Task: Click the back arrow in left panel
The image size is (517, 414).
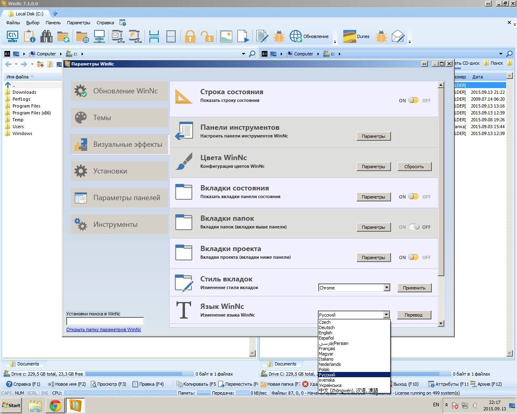Action: [8, 64]
